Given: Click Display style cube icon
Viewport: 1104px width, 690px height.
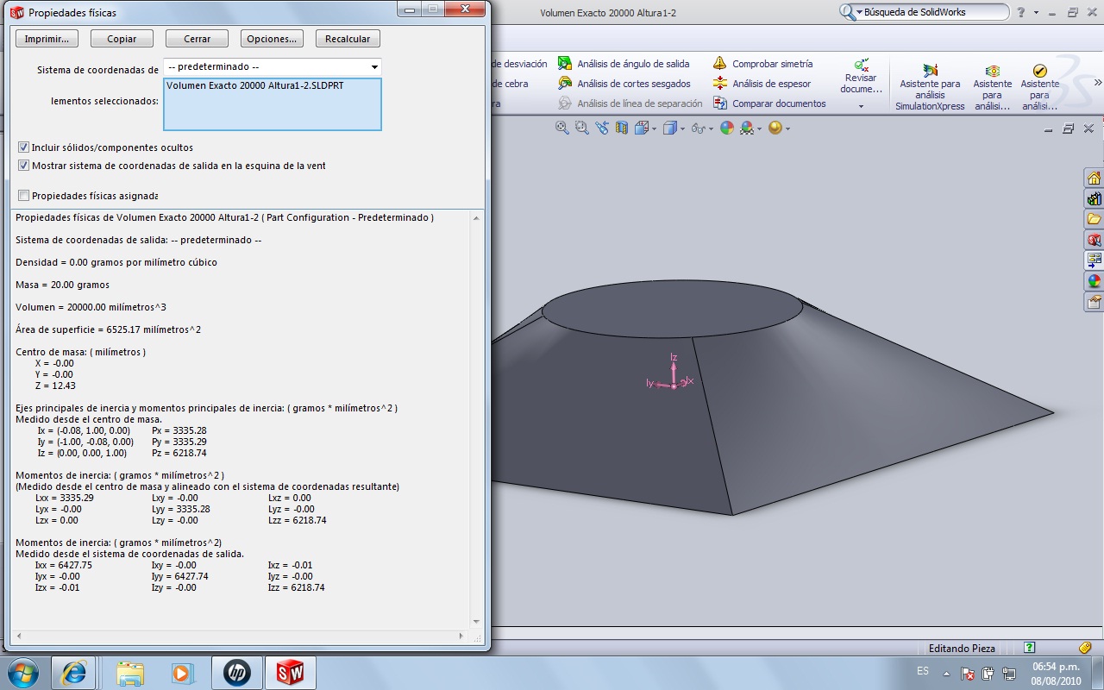Looking at the screenshot, I should tap(669, 128).
